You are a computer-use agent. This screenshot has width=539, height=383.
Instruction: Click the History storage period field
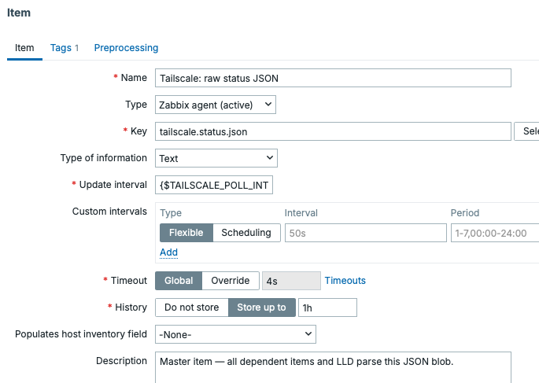click(327, 308)
